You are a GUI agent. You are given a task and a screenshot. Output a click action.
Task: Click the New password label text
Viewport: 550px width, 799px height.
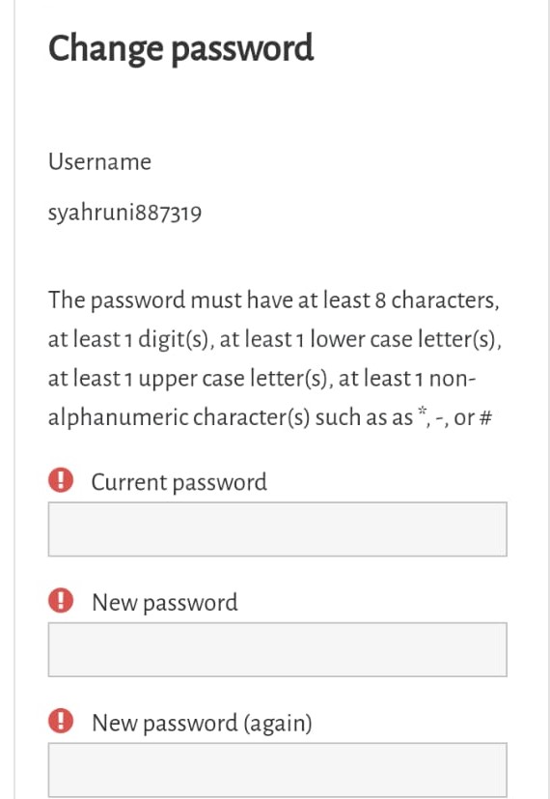click(x=164, y=603)
